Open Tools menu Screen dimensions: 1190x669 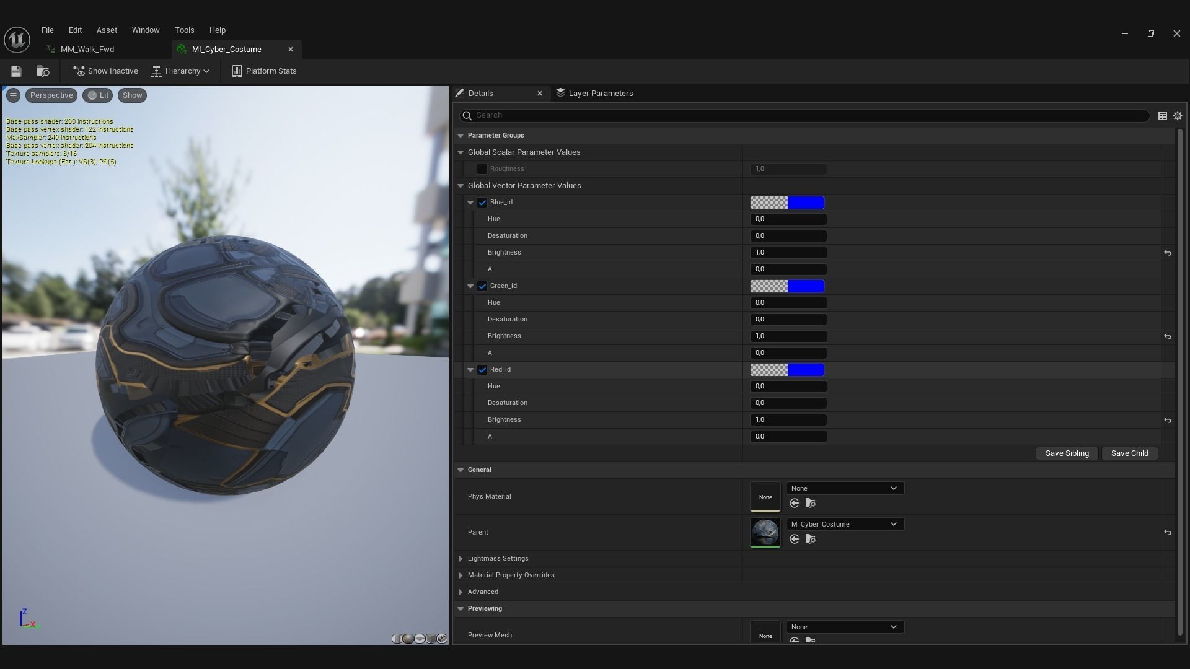184,30
